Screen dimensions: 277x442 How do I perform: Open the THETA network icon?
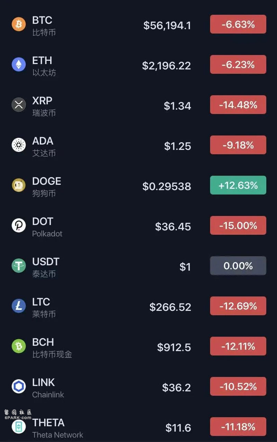pos(19,426)
